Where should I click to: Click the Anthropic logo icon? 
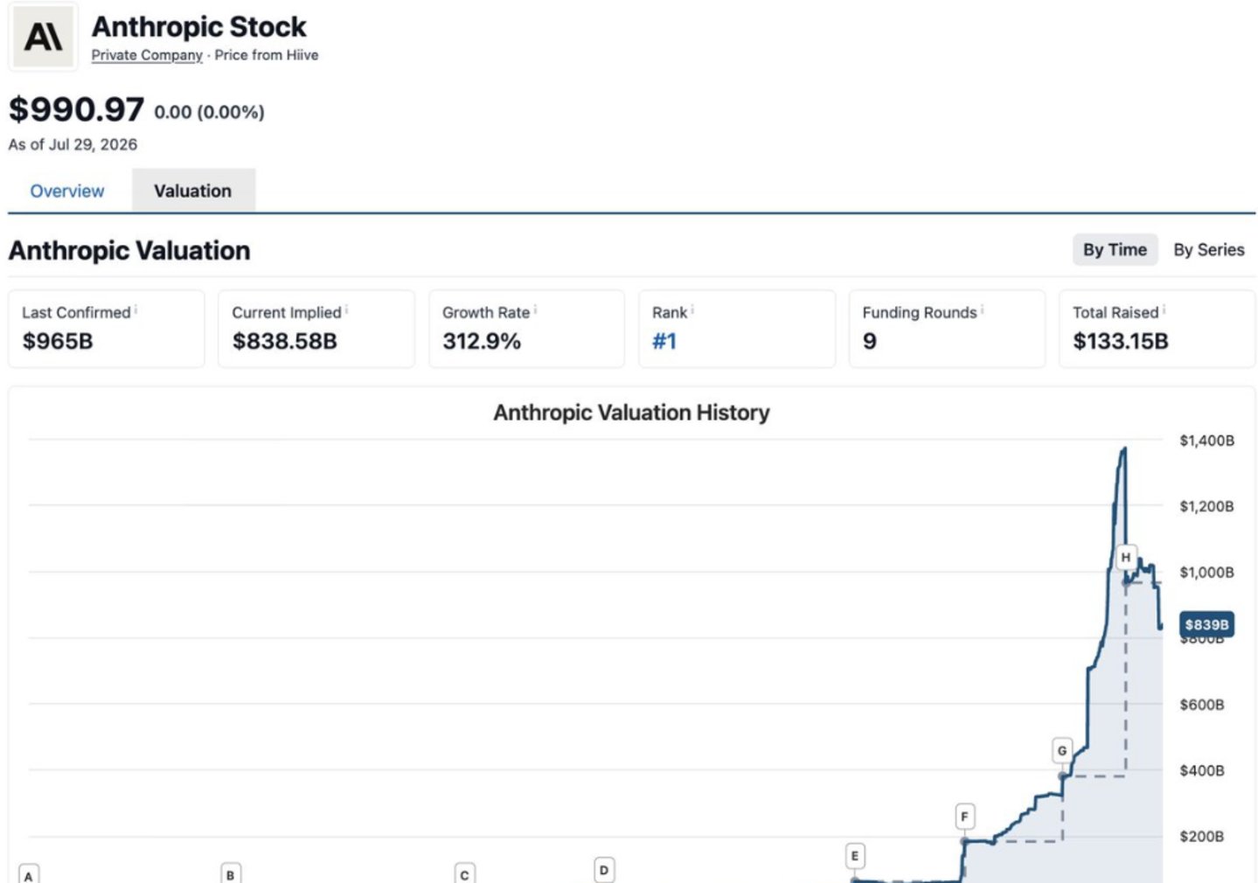click(43, 37)
